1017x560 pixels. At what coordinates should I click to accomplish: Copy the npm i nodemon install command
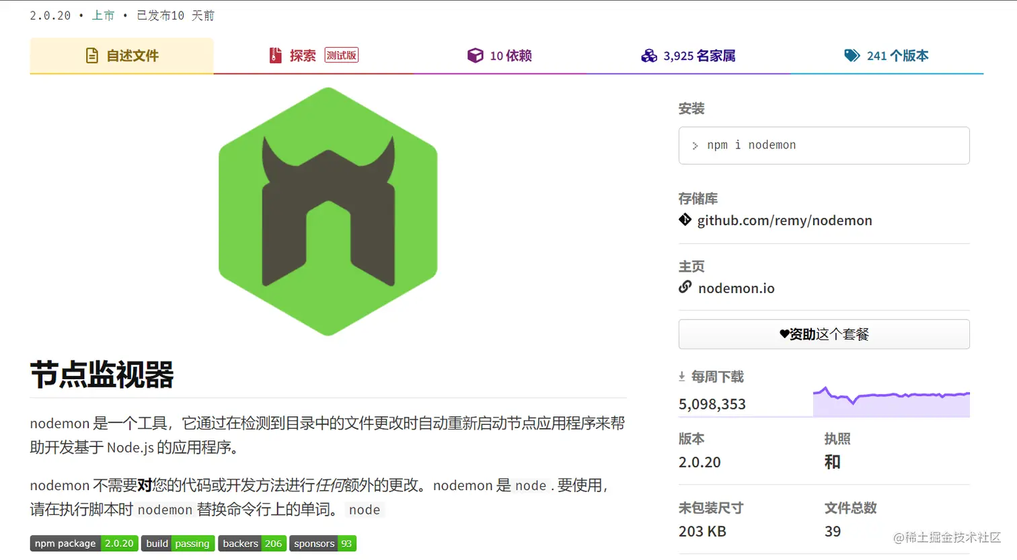[x=824, y=145]
